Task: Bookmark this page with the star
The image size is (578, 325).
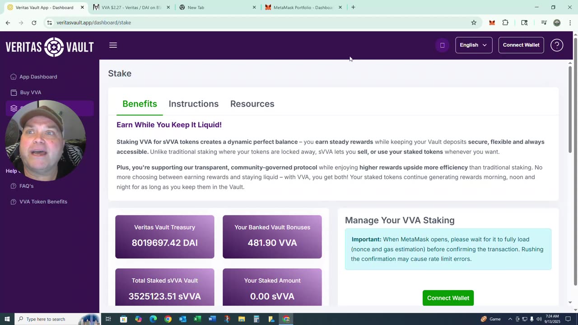Action: [474, 23]
